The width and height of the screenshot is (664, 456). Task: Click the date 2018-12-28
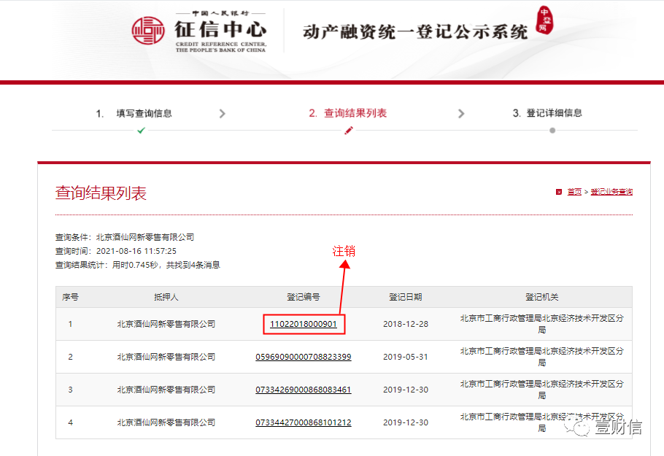tap(406, 324)
